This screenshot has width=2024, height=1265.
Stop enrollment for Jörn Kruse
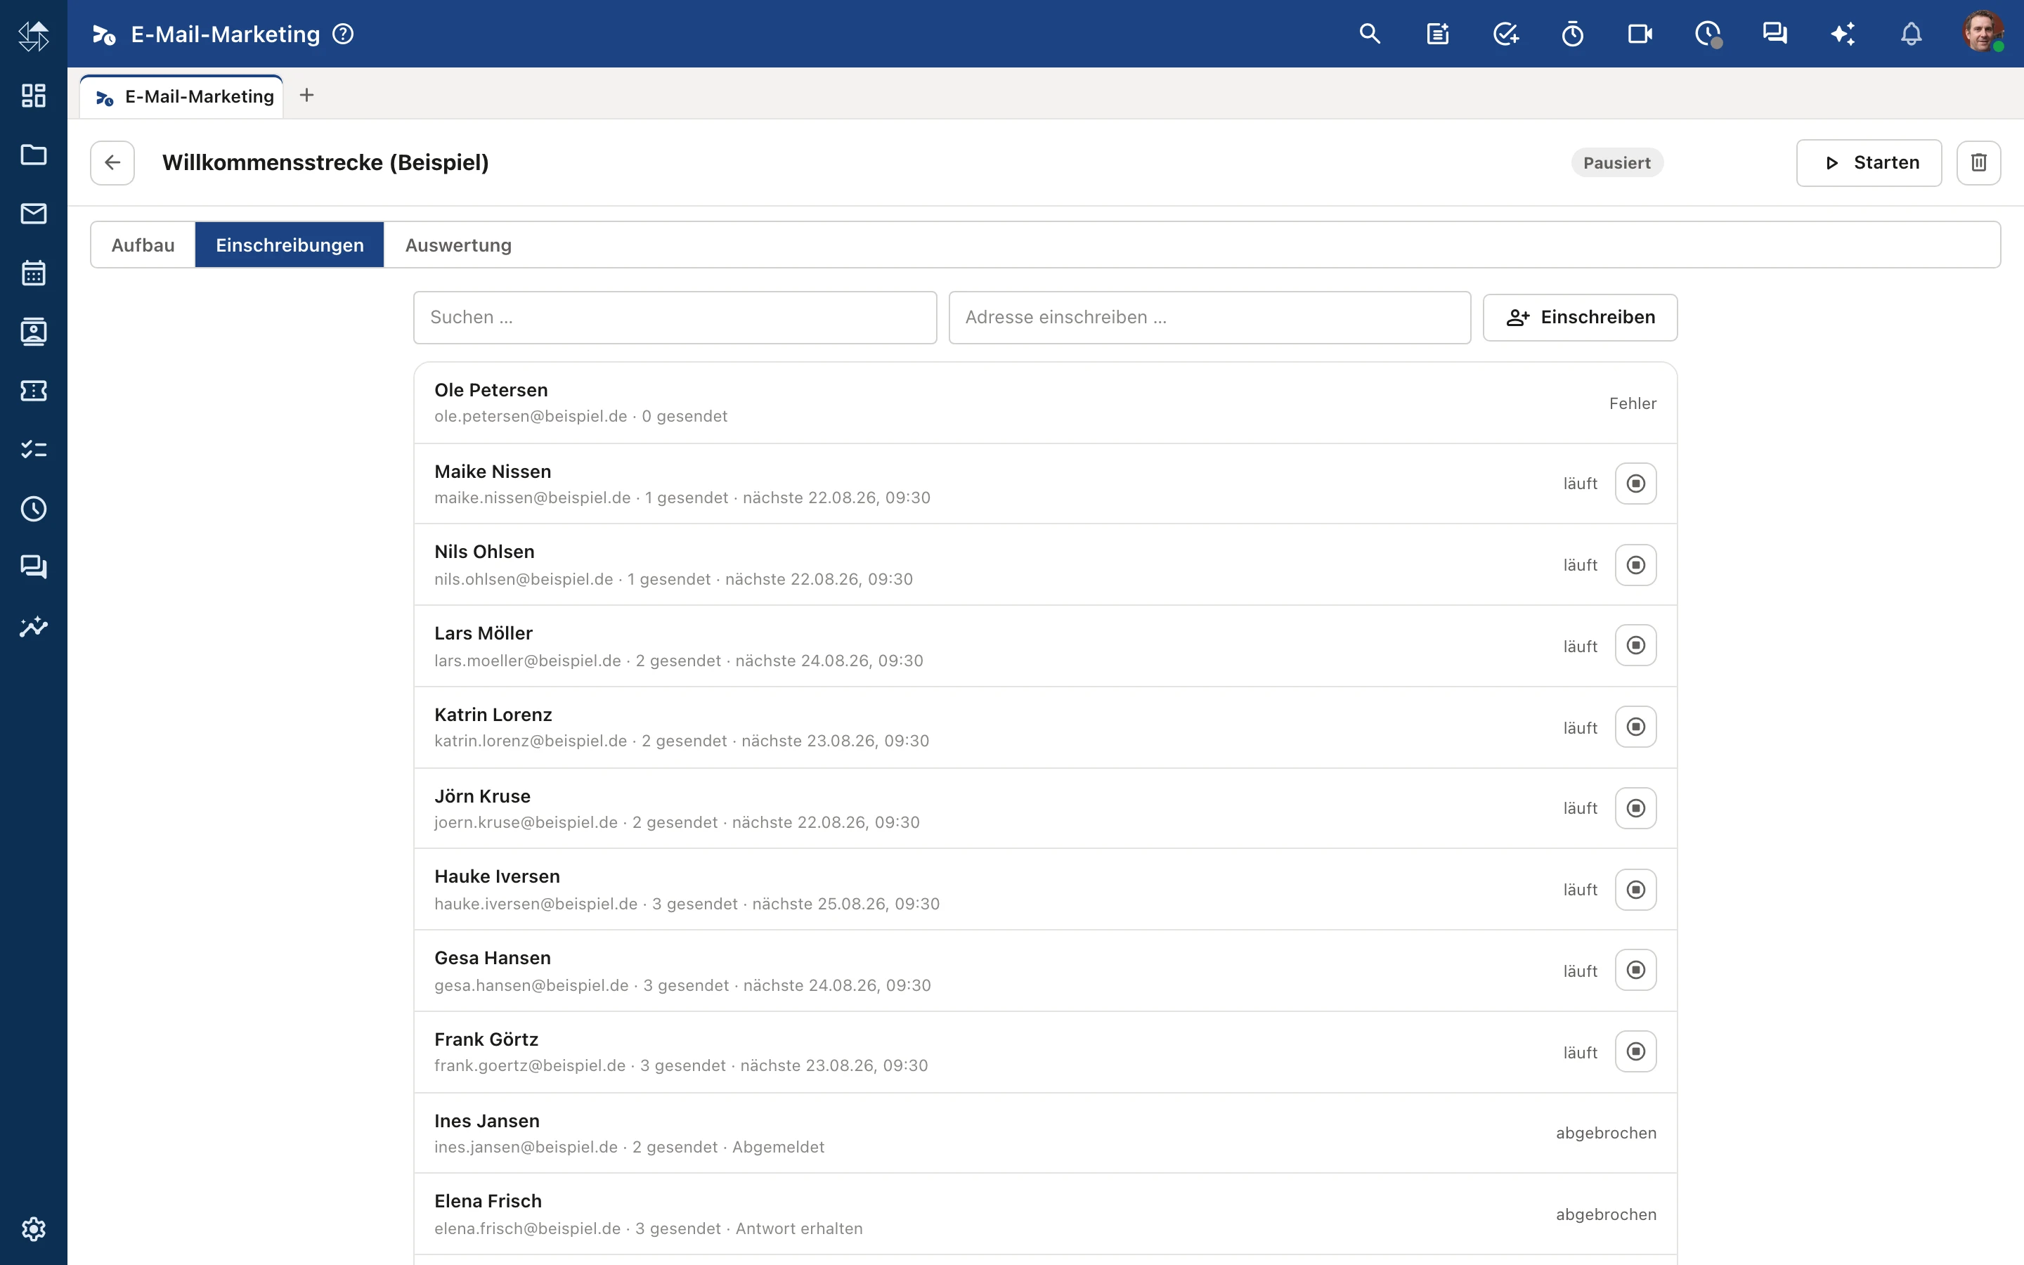(1636, 808)
